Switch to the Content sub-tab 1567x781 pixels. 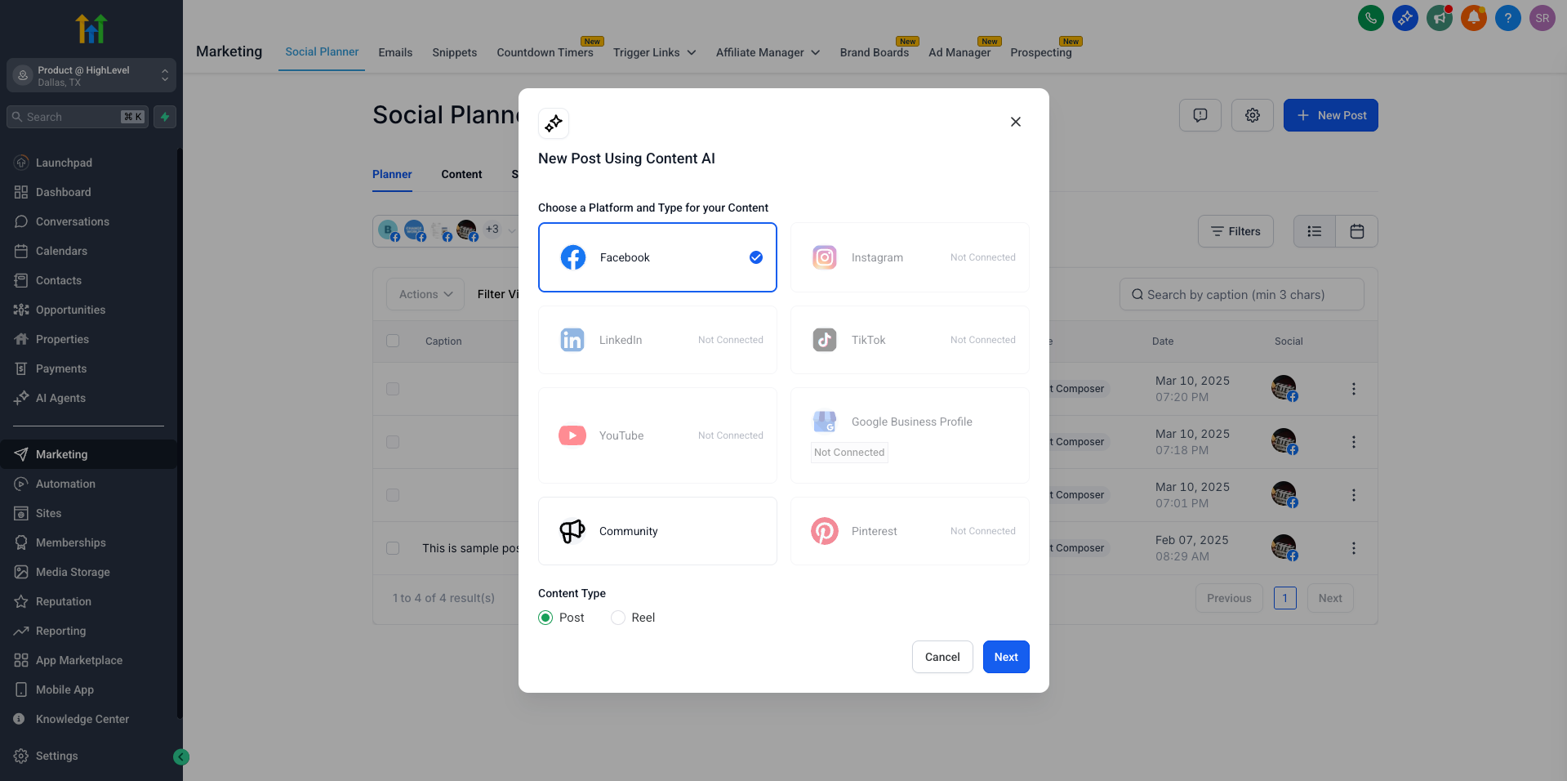click(461, 174)
